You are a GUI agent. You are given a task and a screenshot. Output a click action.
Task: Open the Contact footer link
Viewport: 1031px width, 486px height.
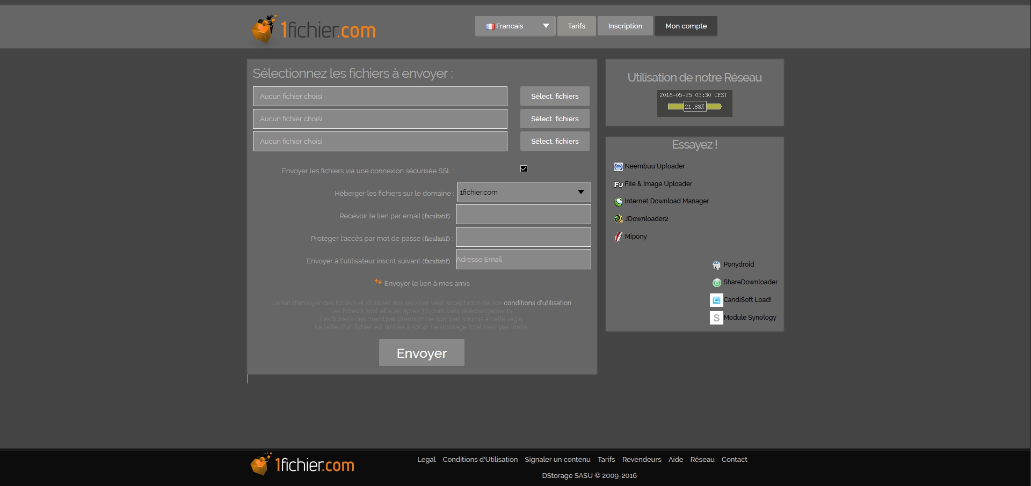[x=734, y=460]
